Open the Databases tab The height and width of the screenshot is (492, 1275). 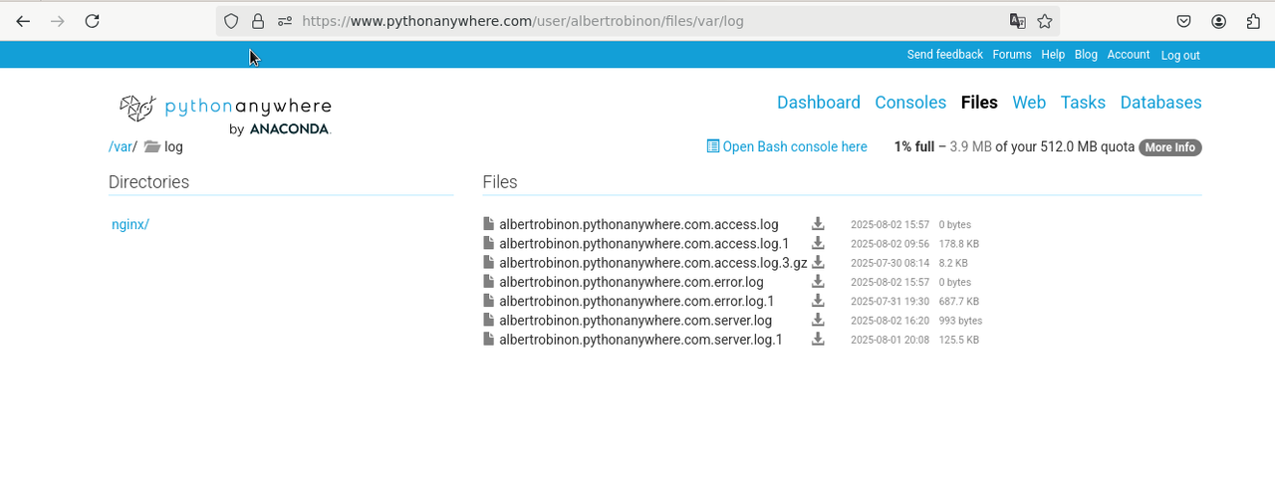[1160, 103]
